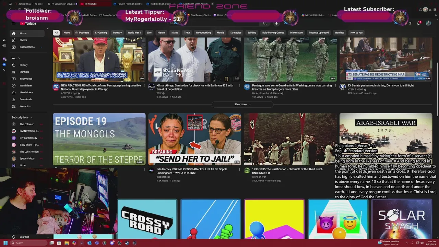Open options menu for Pentagon Chicago video
This screenshot has width=439, height=247.
click(x=144, y=86)
